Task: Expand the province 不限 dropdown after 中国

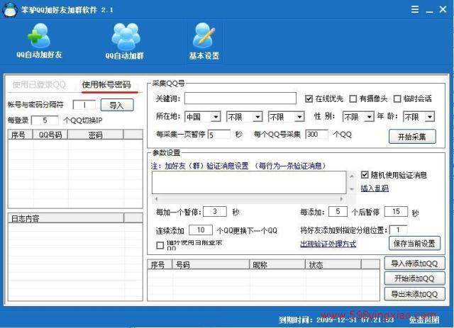Action: click(x=258, y=117)
